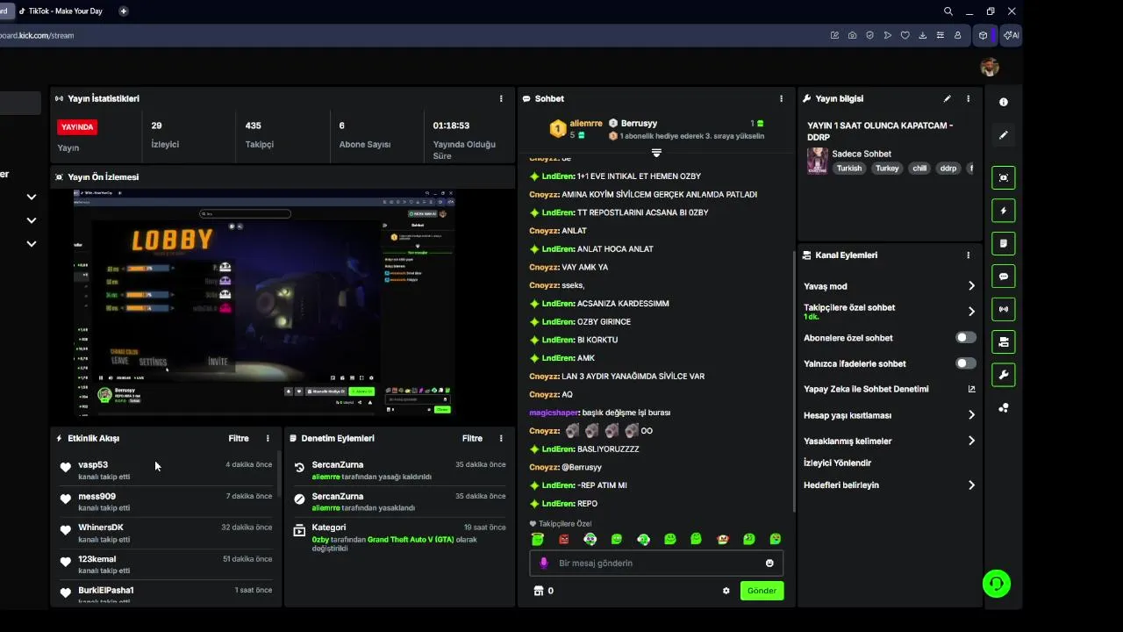Toggle the moderation actions panel icon

(1004, 341)
